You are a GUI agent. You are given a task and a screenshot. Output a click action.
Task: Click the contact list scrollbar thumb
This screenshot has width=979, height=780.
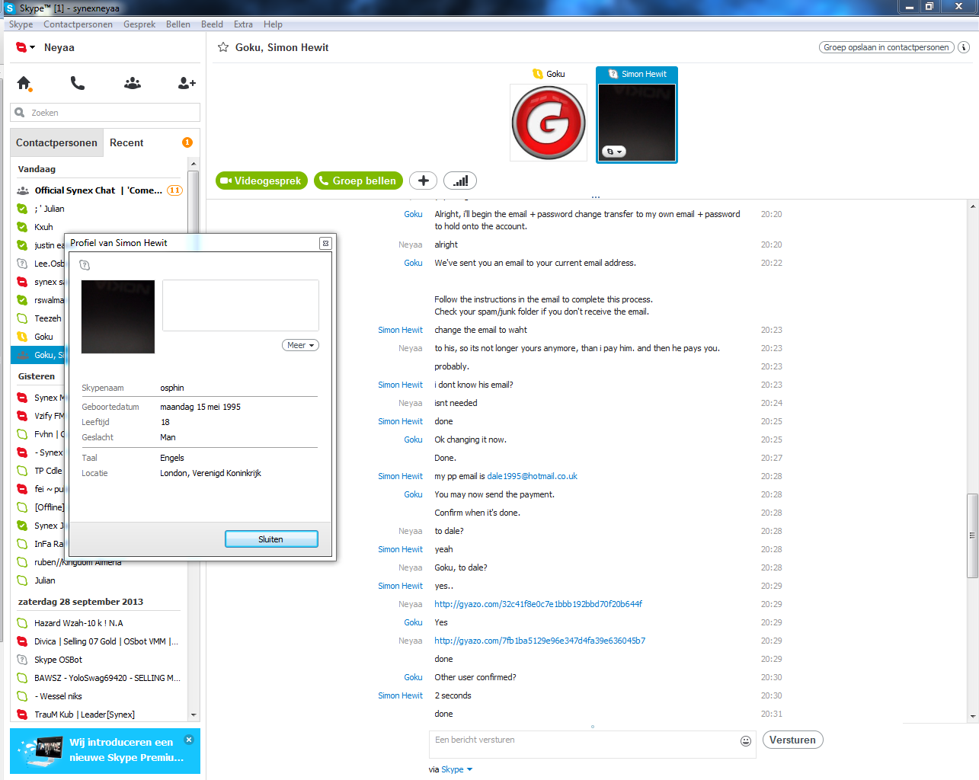[x=193, y=203]
